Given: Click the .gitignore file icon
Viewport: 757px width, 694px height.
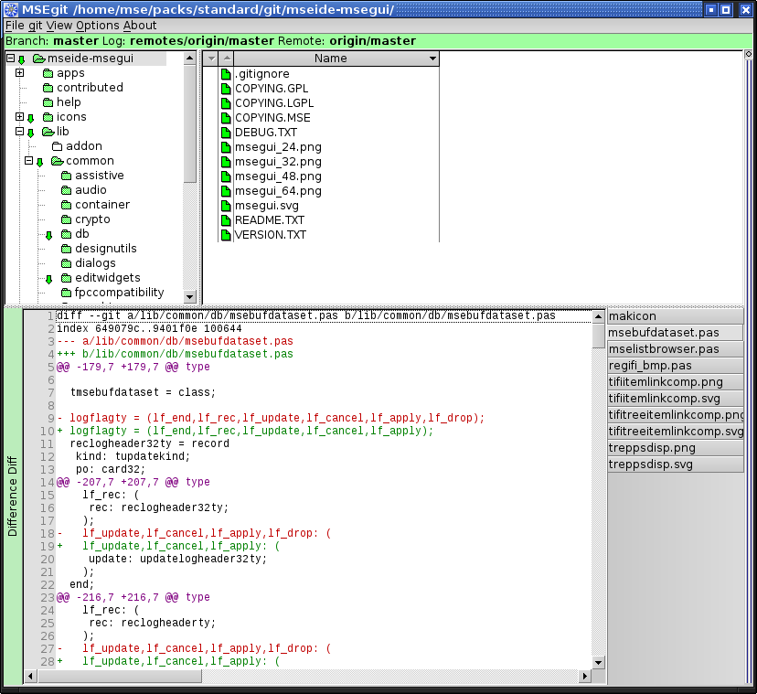Looking at the screenshot, I should coord(227,74).
